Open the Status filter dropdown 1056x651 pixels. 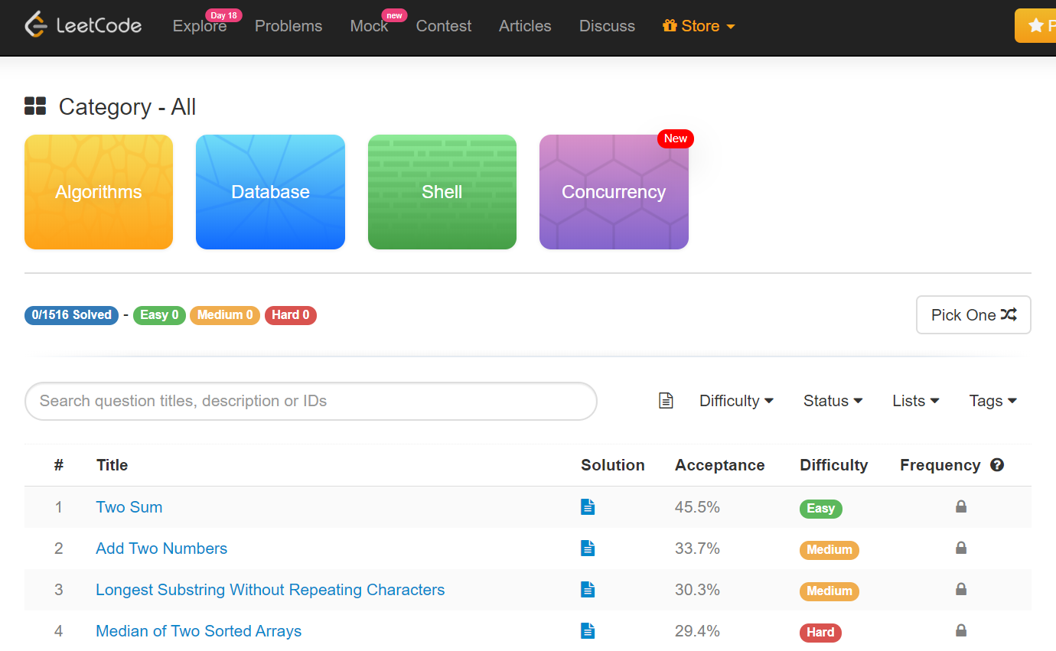click(x=833, y=401)
